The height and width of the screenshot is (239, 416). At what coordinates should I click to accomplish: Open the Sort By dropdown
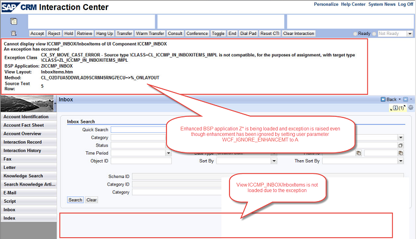[274, 161]
